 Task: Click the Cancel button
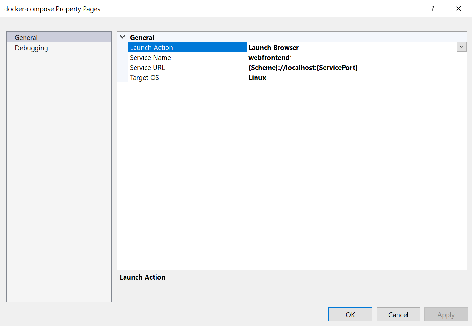coord(398,314)
